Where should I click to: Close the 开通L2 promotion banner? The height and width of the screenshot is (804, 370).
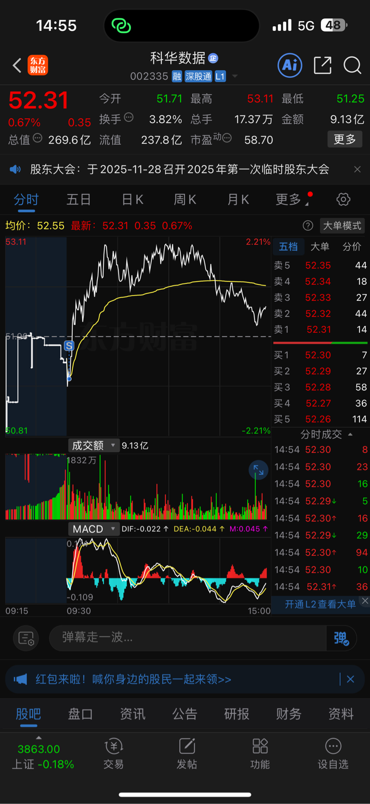[x=365, y=601]
